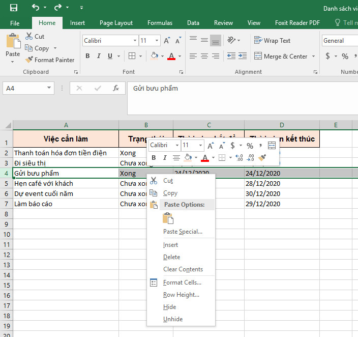Image resolution: width=358 pixels, height=337 pixels.
Task: Increase font size in ribbon
Action: tap(167, 40)
